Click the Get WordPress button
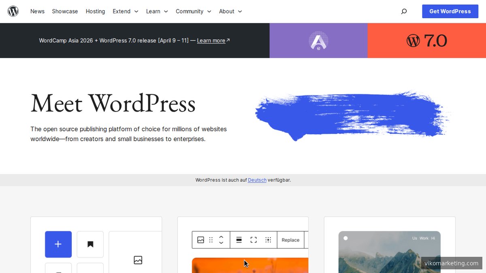This screenshot has height=273, width=486. (450, 11)
